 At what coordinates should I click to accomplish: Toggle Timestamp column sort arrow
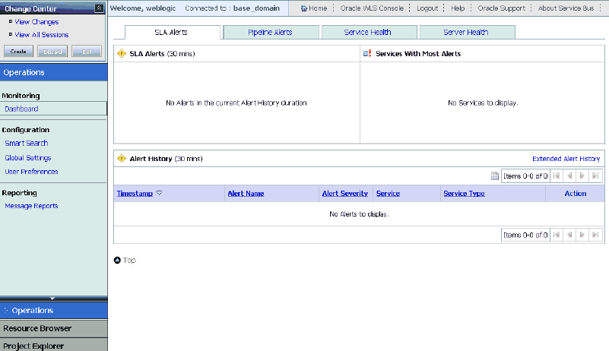(159, 193)
